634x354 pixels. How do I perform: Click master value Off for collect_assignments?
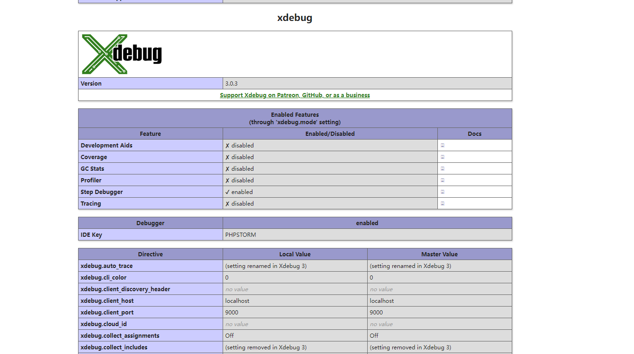(x=374, y=336)
